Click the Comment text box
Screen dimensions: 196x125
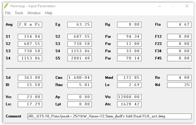click(x=109, y=116)
